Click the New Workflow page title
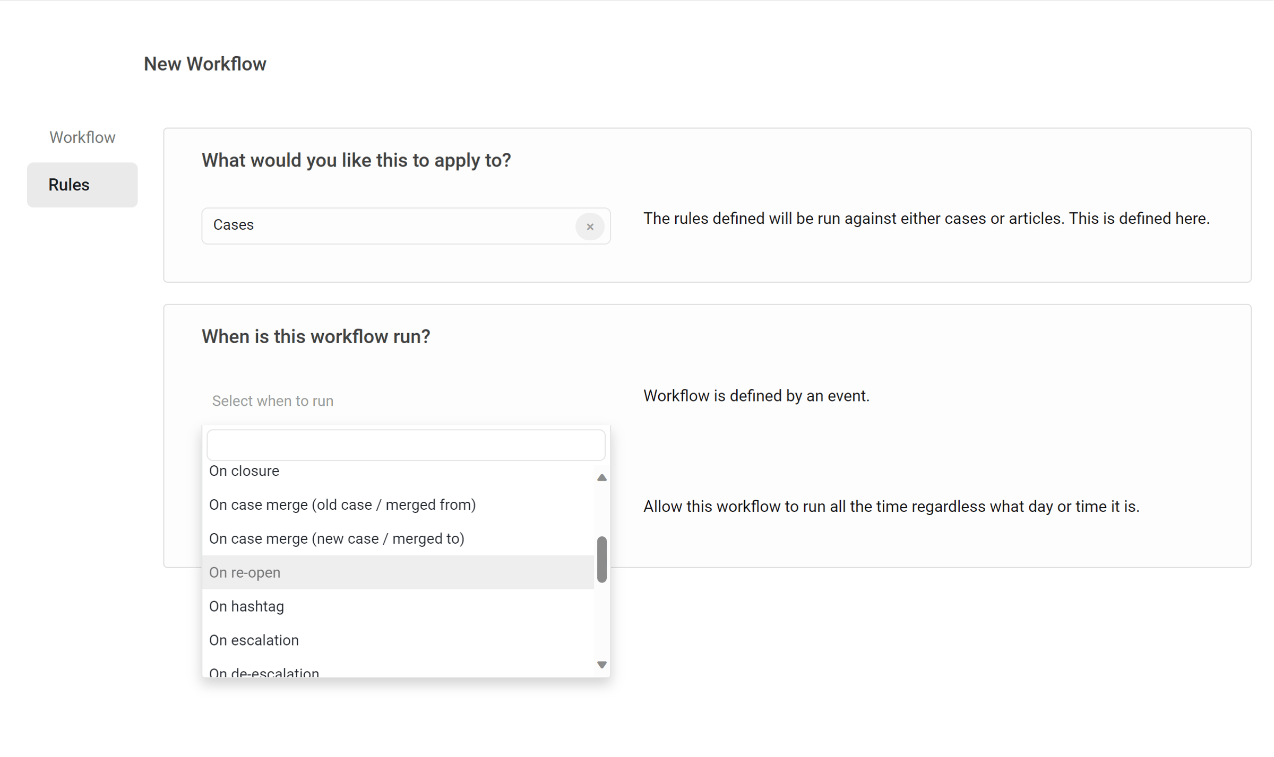 tap(205, 64)
